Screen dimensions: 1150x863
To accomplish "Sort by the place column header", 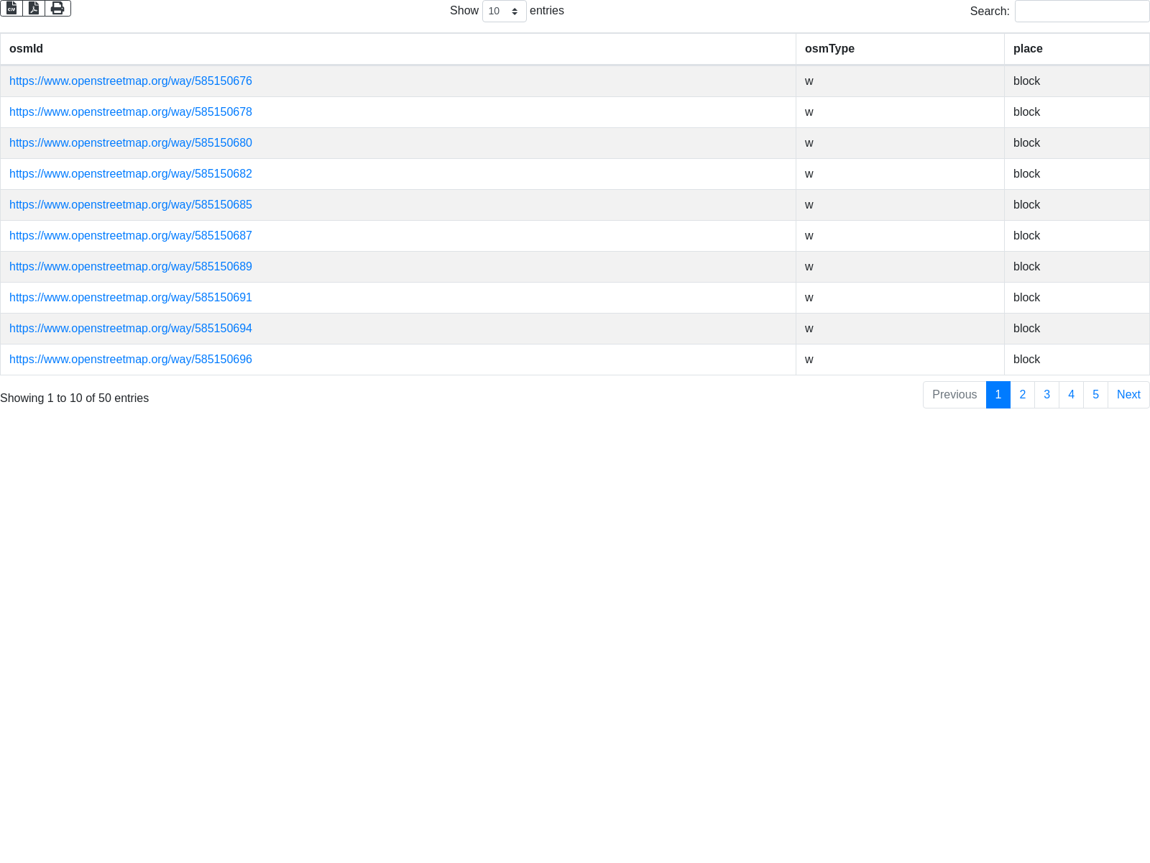I will [1028, 49].
